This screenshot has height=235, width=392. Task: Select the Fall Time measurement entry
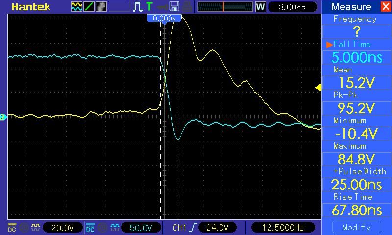click(352, 44)
